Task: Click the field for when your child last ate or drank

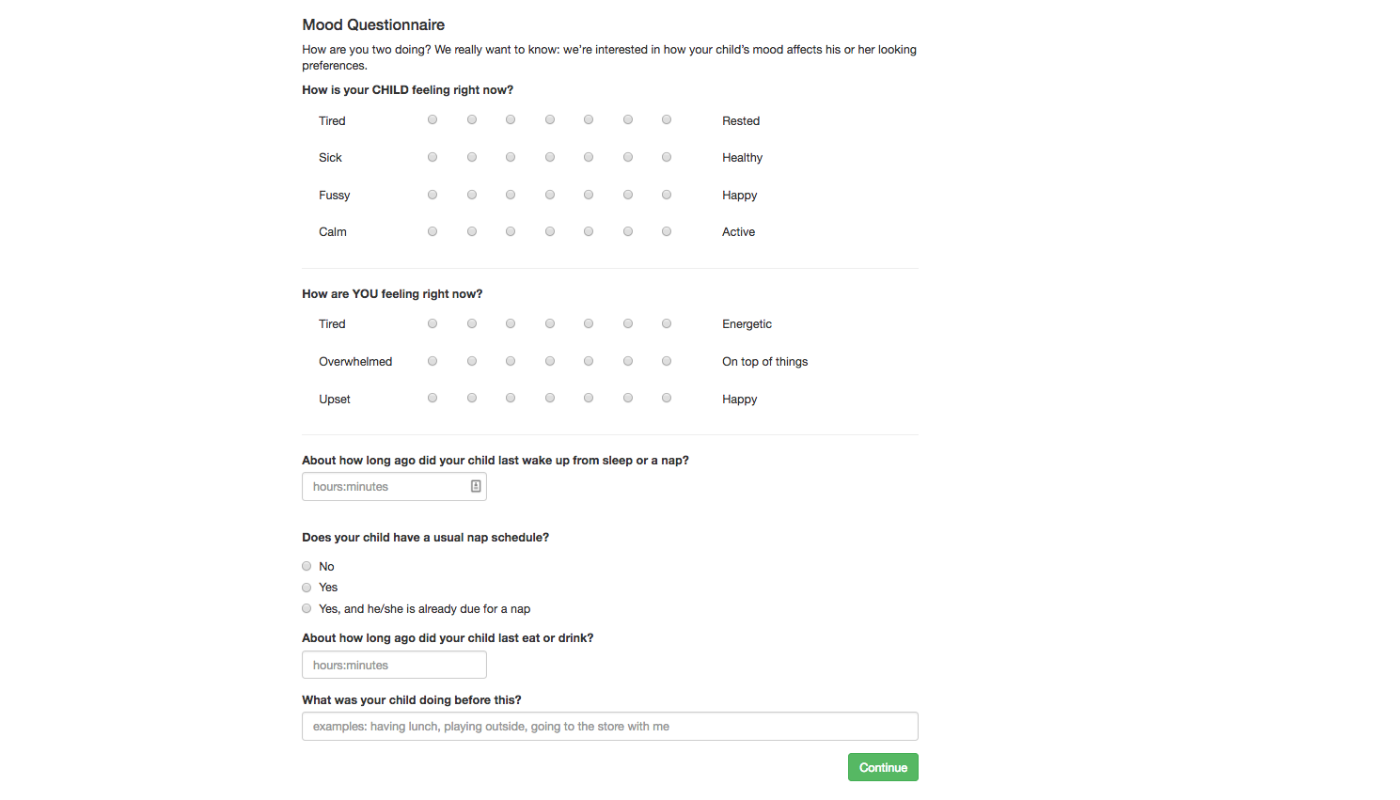Action: pyautogui.click(x=394, y=665)
